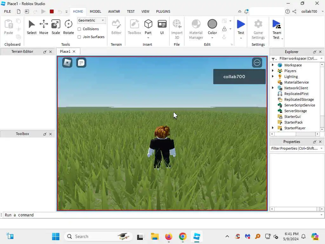
Task: Launch Team Test
Action: (277, 29)
